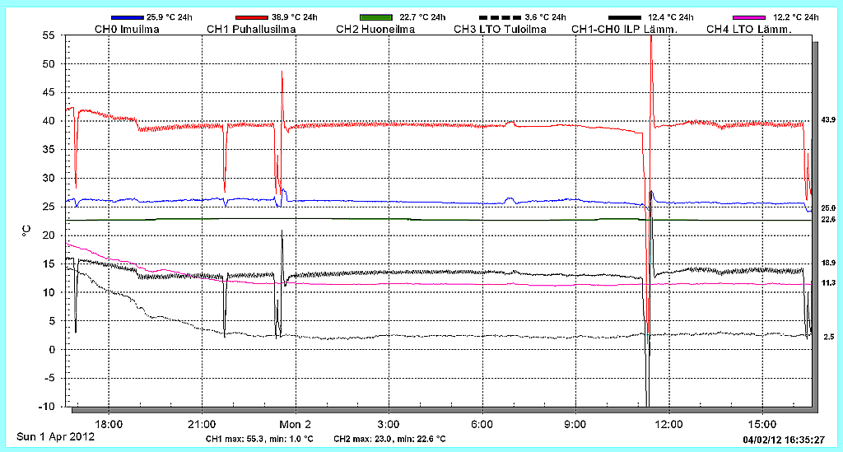Image resolution: width=843 pixels, height=452 pixels.
Task: Click the solid black 12.4 °C legend swatch
Action: click(624, 17)
